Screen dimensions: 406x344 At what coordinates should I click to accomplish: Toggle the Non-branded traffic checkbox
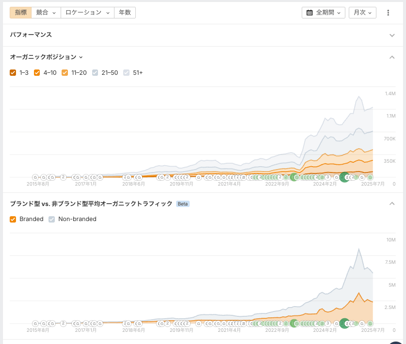52,219
